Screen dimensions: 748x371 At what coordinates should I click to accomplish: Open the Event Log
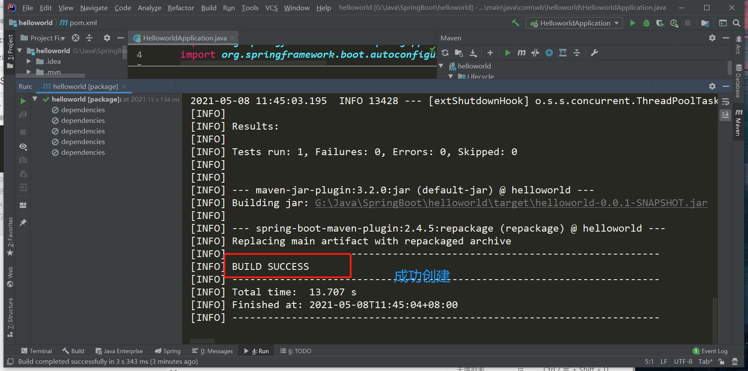[710, 351]
